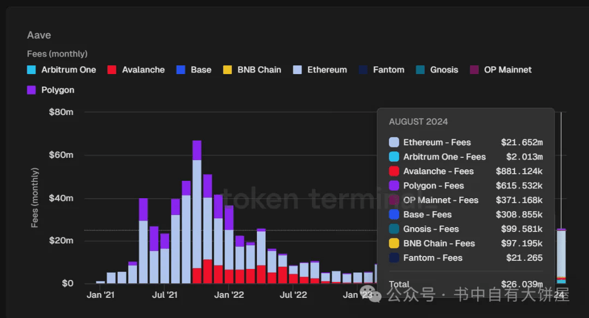Toggle the Avalanche series in the legend
The height and width of the screenshot is (318, 589).
[136, 70]
